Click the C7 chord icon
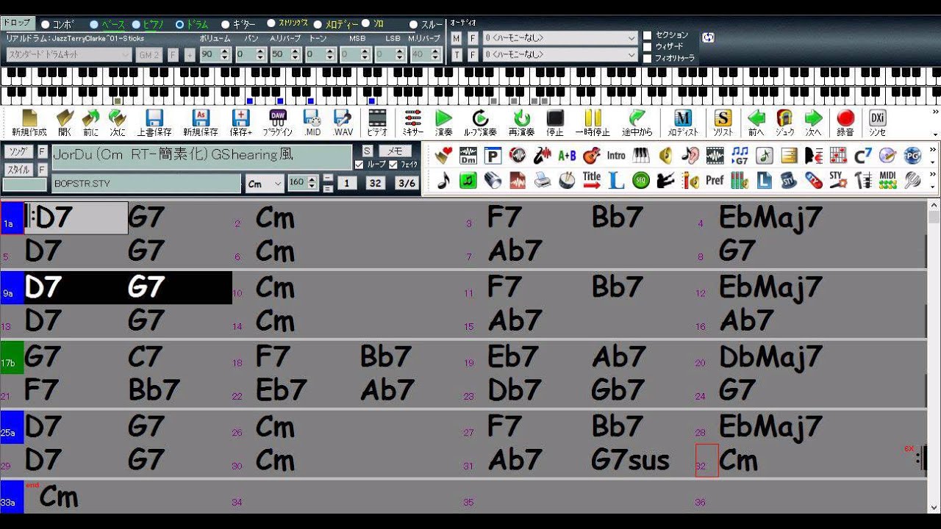 click(863, 156)
